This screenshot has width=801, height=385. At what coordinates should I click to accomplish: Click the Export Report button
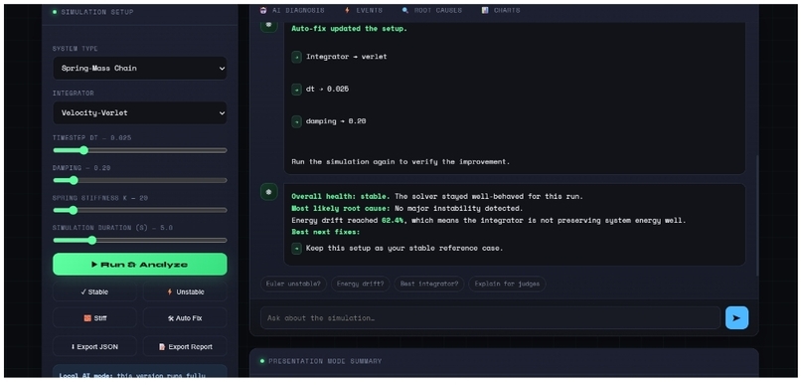(185, 346)
